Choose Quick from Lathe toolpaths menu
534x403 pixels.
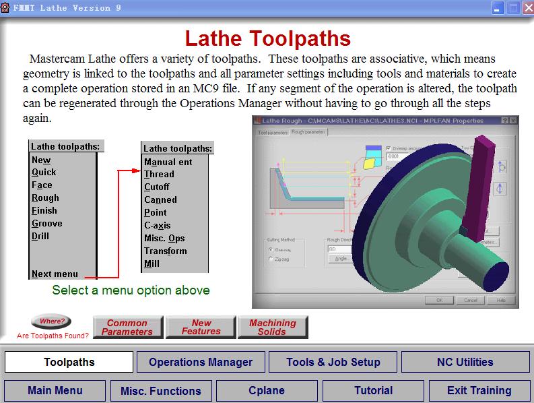(x=44, y=172)
